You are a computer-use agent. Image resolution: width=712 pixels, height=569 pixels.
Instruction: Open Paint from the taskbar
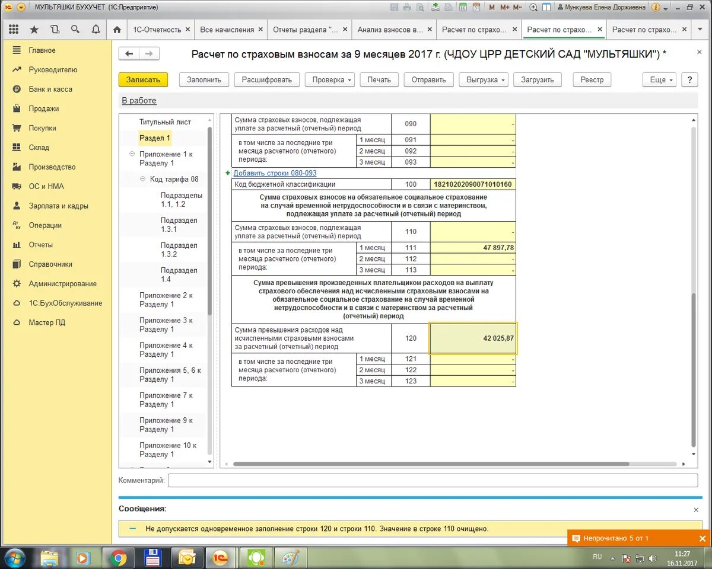click(x=291, y=558)
